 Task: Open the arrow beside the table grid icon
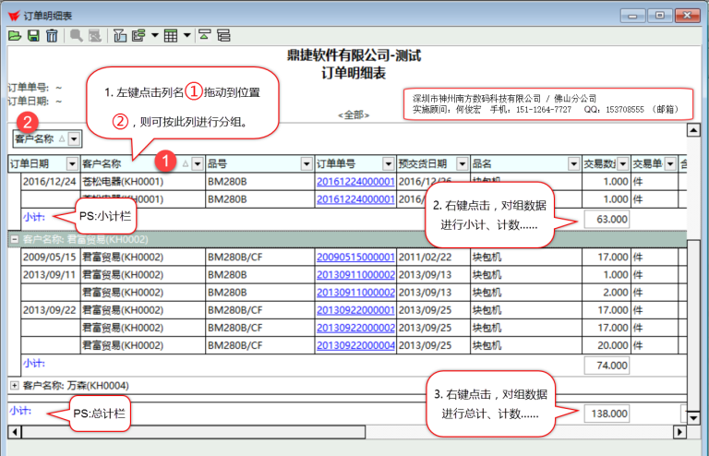[186, 35]
